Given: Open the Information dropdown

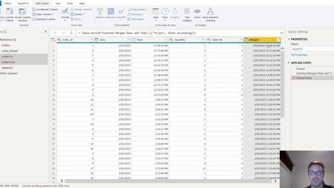Looking at the screenshot, I should click(137, 19).
